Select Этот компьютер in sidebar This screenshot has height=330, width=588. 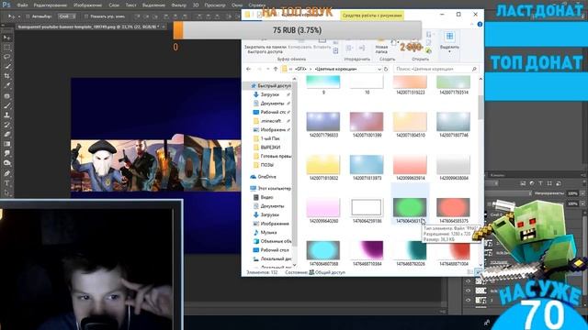click(271, 188)
